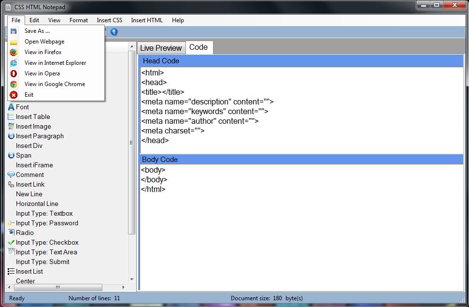Open the Help menu
469x307 pixels.
click(178, 20)
